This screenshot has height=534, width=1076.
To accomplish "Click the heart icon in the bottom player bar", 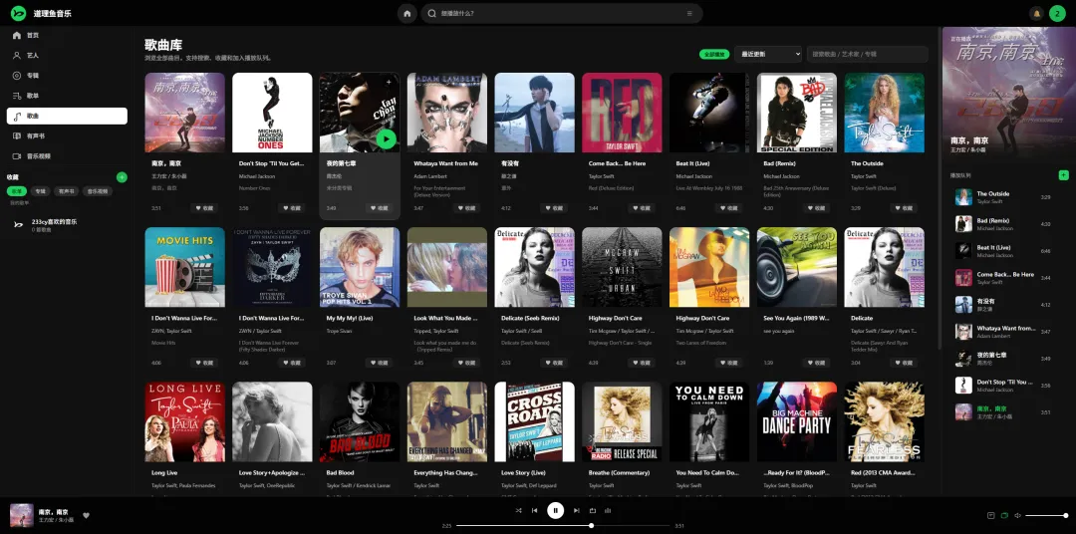I will click(86, 515).
